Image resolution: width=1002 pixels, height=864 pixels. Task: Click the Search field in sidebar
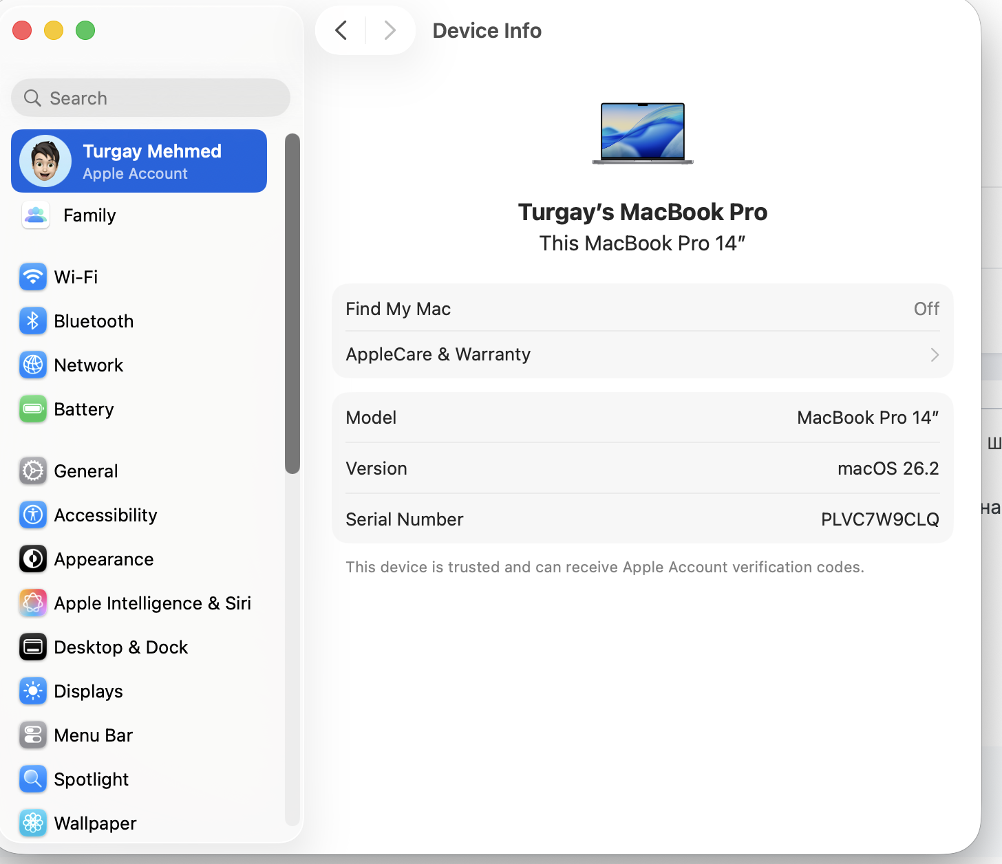click(151, 98)
